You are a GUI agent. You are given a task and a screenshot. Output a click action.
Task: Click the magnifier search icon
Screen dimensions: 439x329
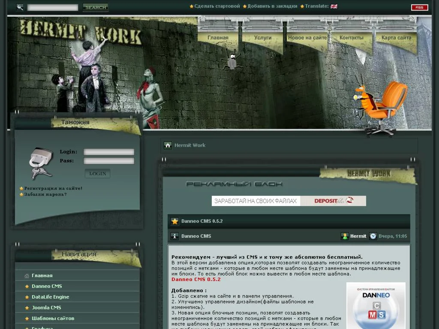20,7
